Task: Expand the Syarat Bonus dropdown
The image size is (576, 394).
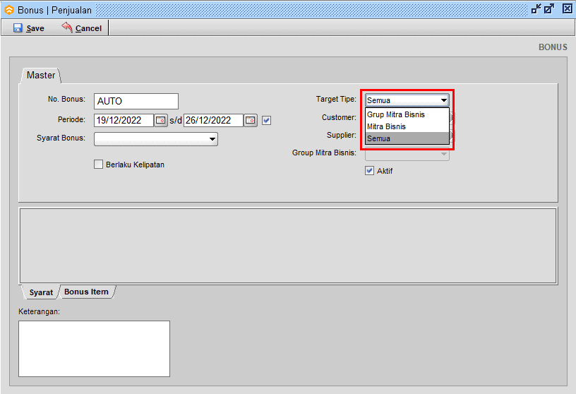Action: point(212,140)
